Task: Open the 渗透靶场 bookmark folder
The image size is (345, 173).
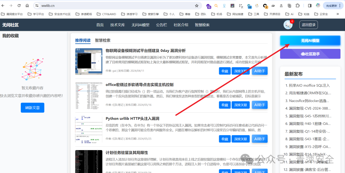Action: point(84,14)
